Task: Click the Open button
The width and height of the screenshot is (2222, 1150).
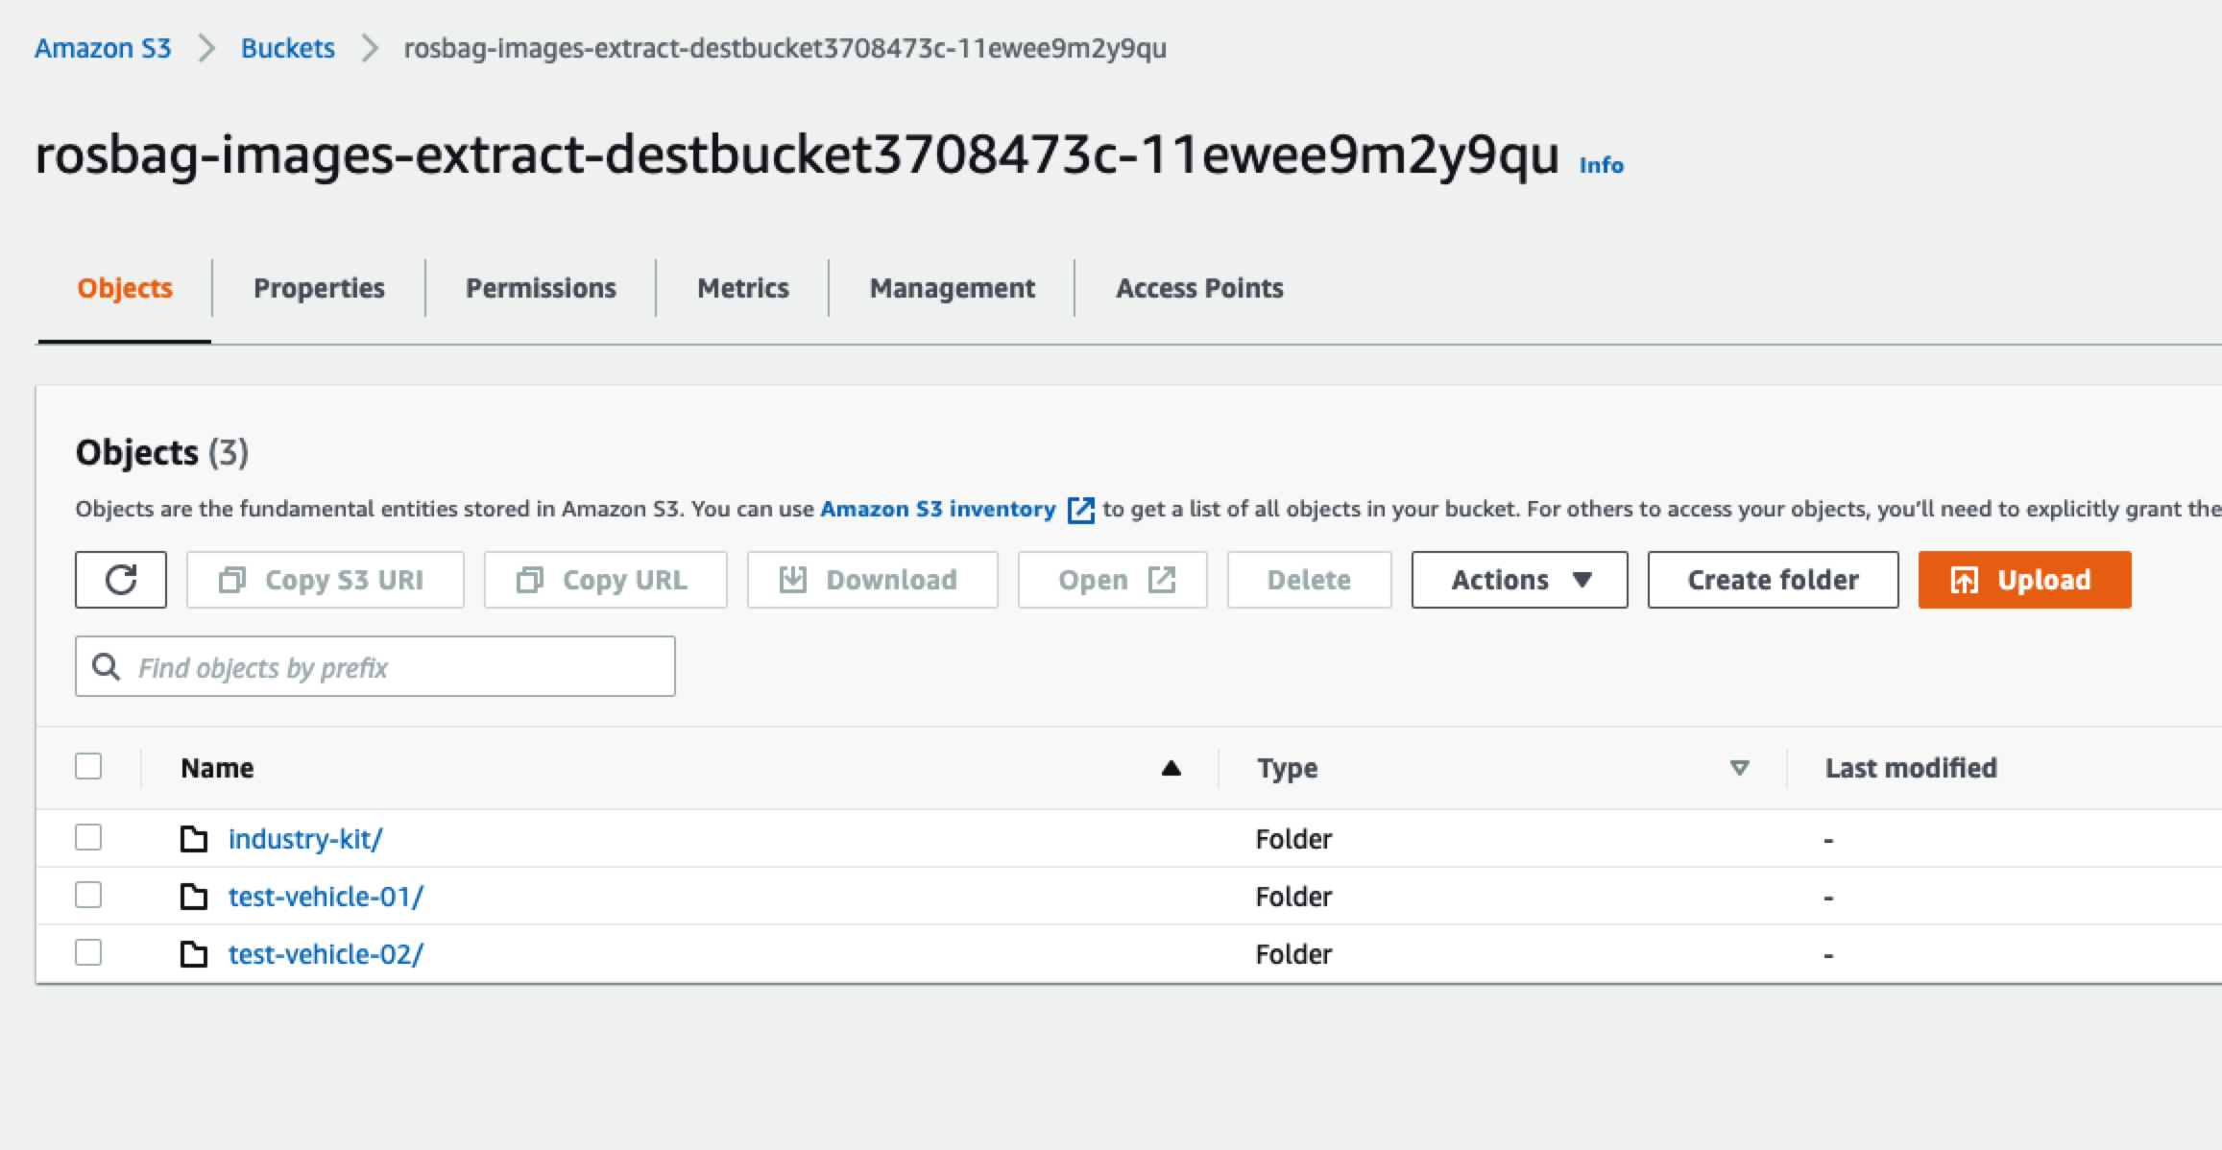Action: [1113, 580]
